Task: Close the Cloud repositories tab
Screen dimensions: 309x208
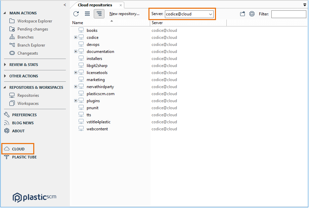Action: 121,5
